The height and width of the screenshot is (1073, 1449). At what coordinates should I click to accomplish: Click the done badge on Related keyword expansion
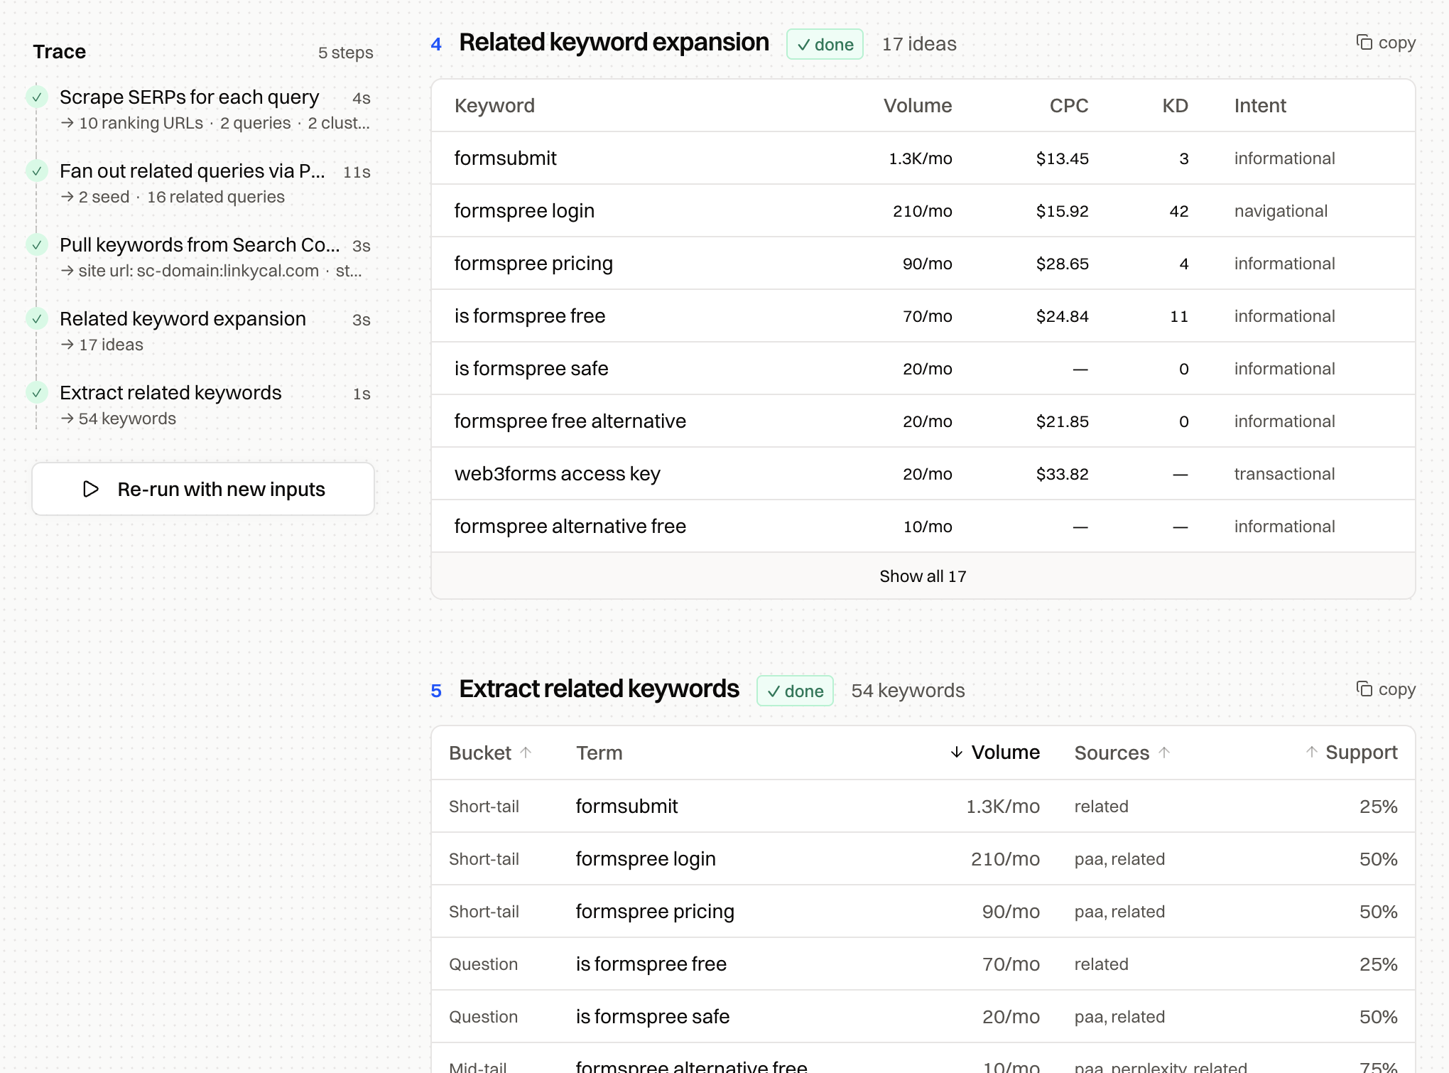tap(825, 44)
